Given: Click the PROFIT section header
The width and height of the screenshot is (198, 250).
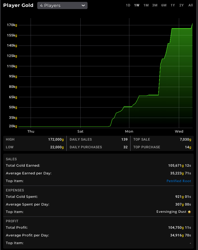Looking at the screenshot, I should [x=12, y=221].
